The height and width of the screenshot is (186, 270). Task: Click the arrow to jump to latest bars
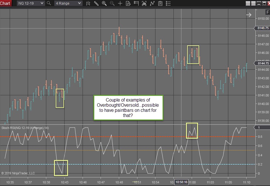tap(248, 15)
